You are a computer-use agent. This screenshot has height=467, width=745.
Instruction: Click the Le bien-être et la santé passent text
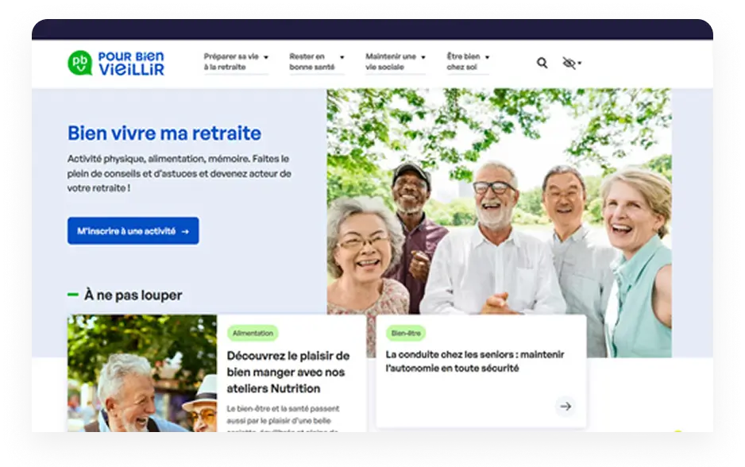pyautogui.click(x=284, y=418)
